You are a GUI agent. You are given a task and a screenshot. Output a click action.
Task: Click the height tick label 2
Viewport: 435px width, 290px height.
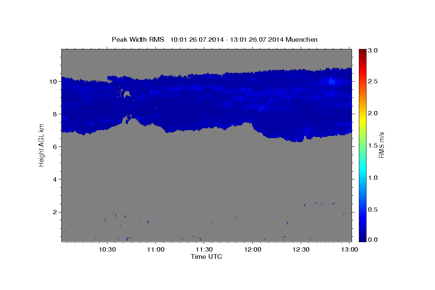click(55, 212)
